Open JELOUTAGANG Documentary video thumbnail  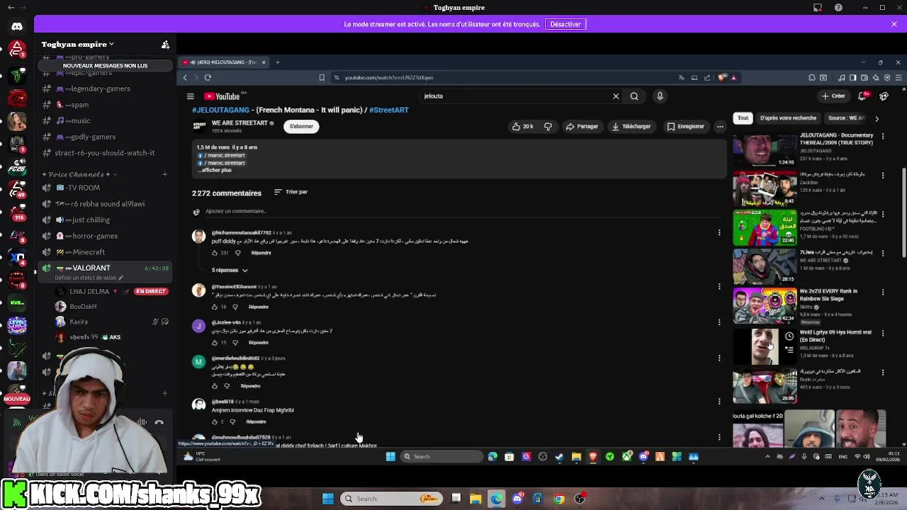[x=765, y=149]
